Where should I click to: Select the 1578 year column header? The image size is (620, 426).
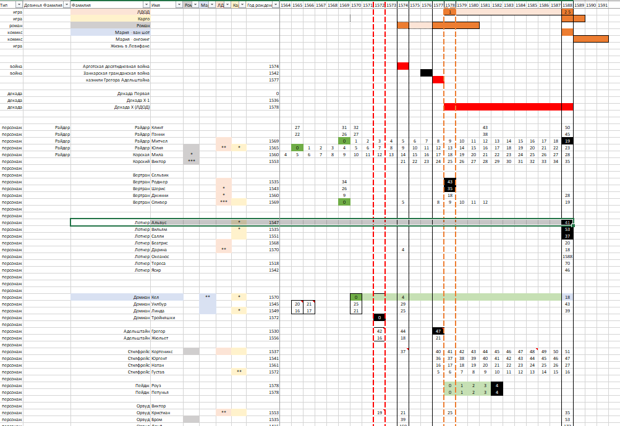450,5
